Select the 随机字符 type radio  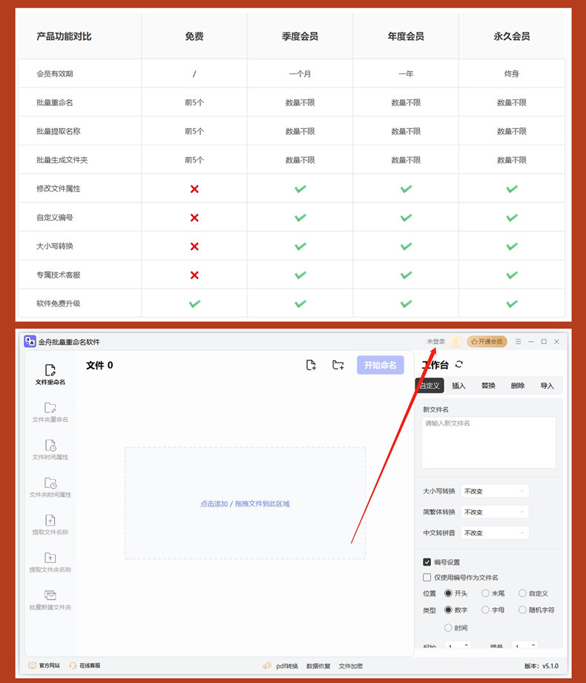pos(522,610)
